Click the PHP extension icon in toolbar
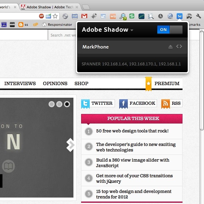This screenshot has height=204, width=204. 75,16
